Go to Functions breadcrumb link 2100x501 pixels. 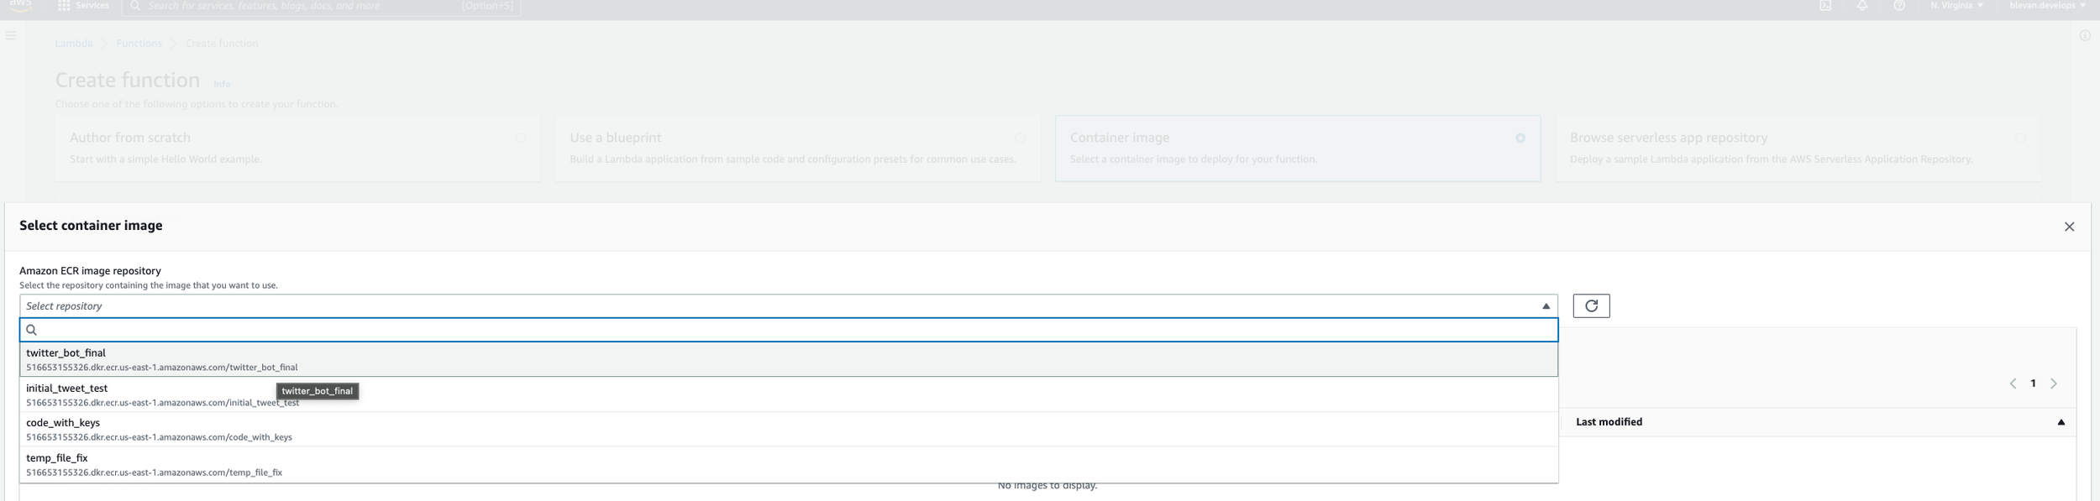[139, 43]
